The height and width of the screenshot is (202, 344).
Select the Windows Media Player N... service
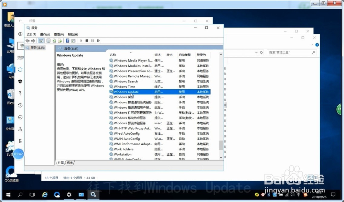tap(160, 60)
